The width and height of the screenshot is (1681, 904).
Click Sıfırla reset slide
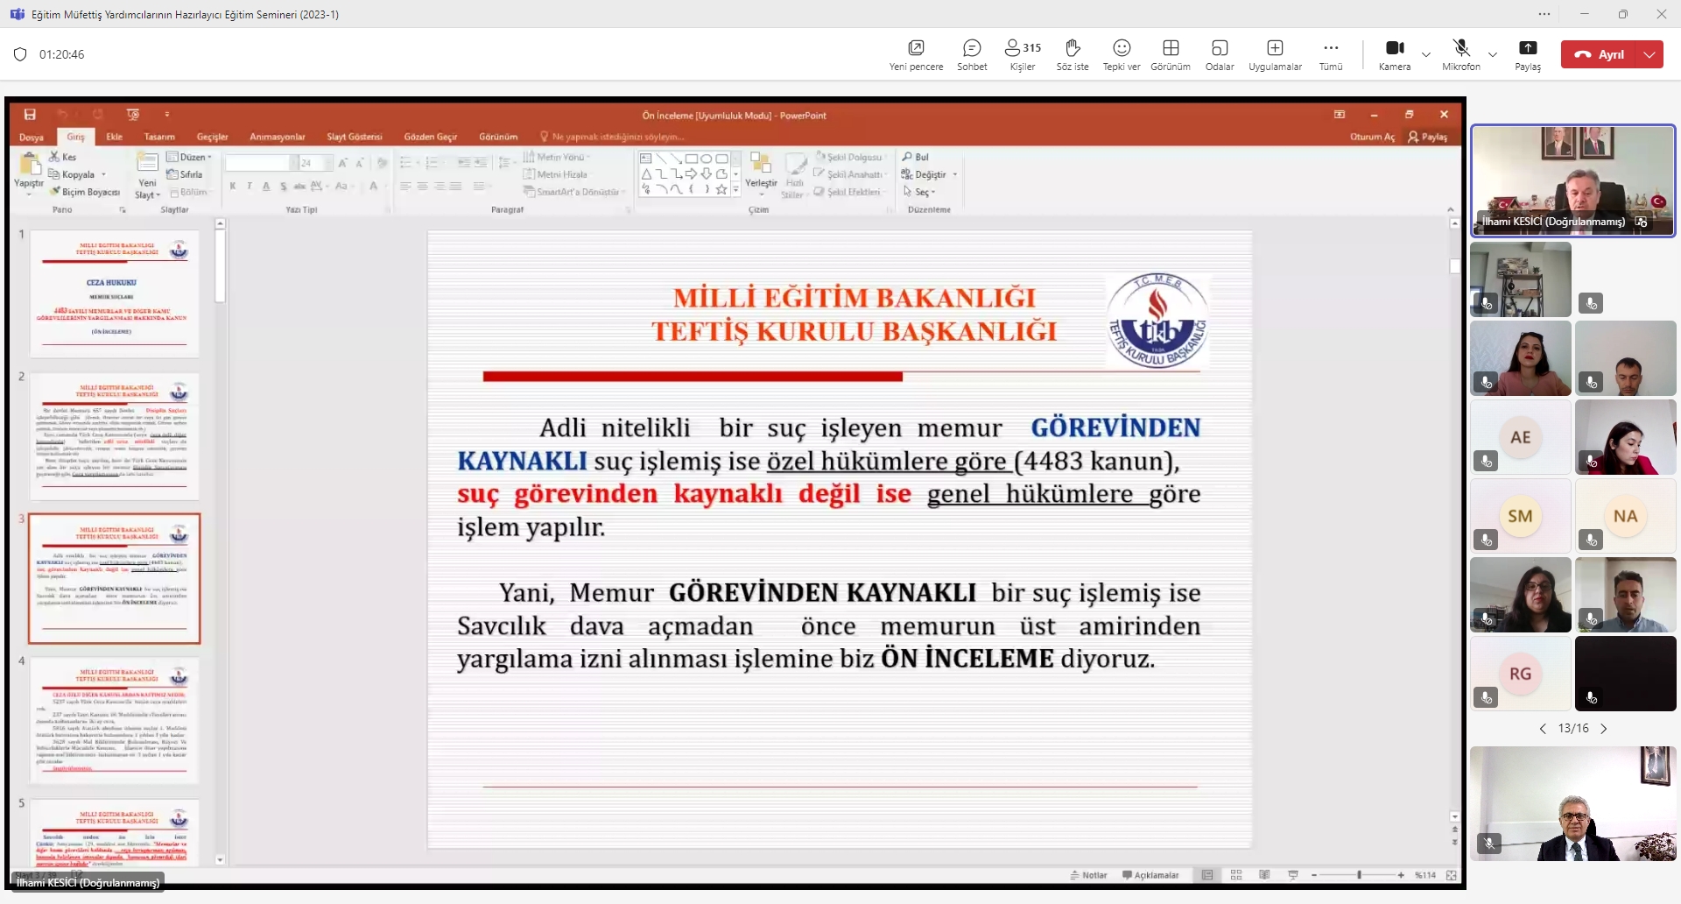pos(185,174)
